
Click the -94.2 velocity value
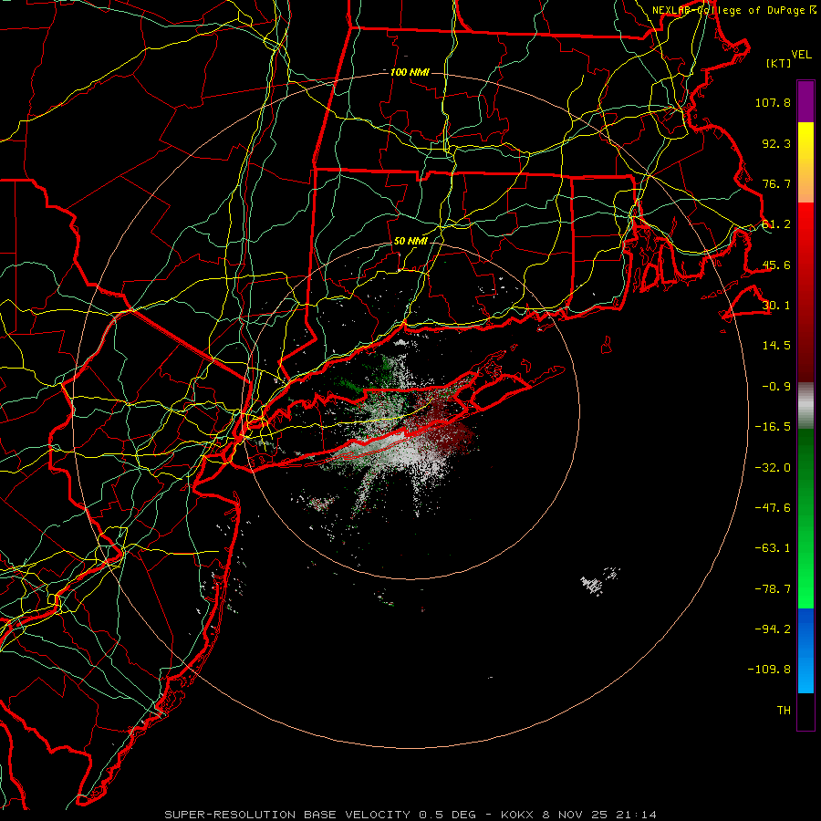click(773, 629)
